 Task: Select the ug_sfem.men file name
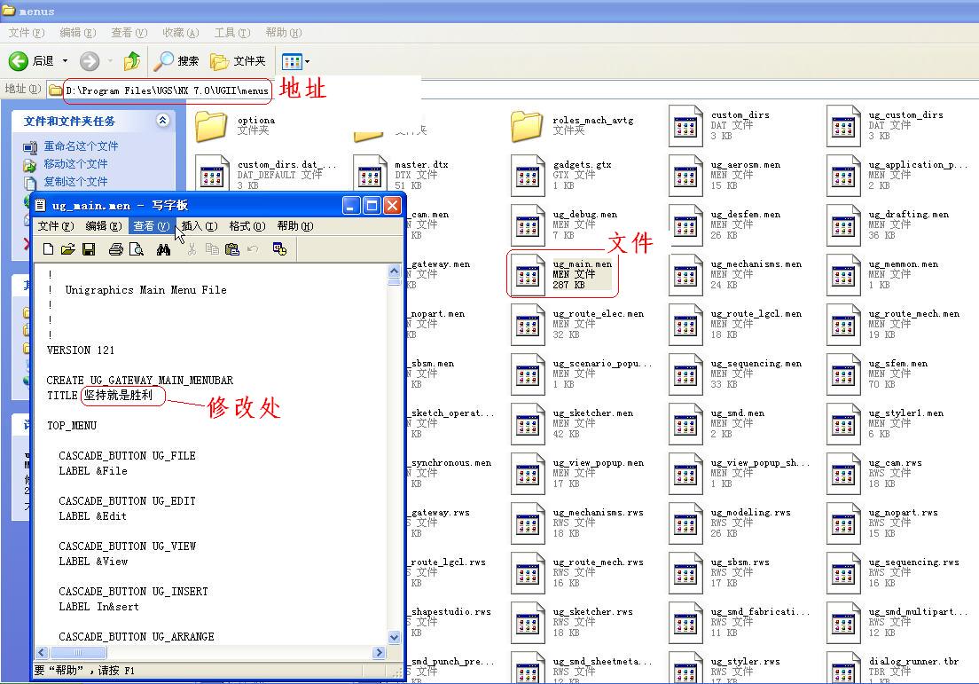pos(897,364)
